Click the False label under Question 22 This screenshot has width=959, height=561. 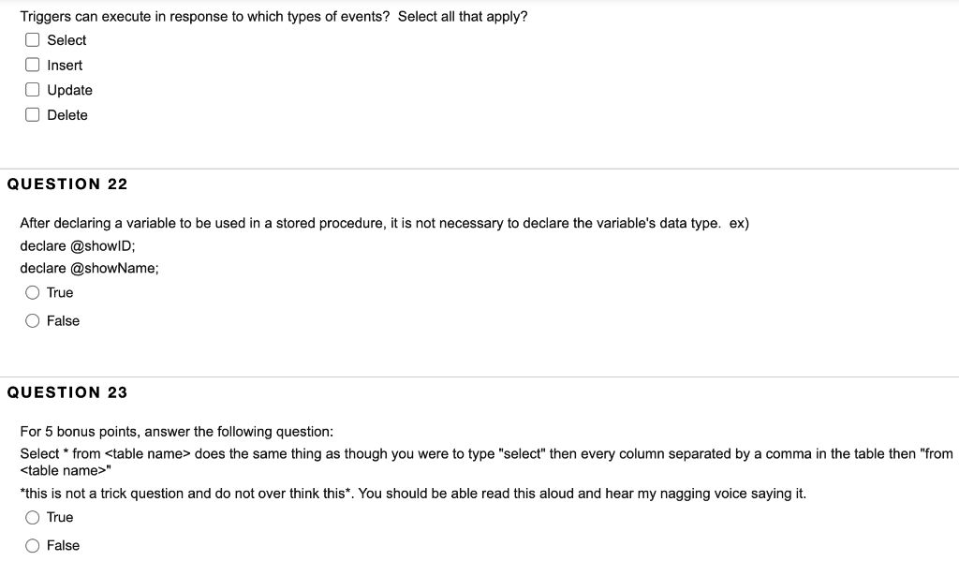[62, 320]
